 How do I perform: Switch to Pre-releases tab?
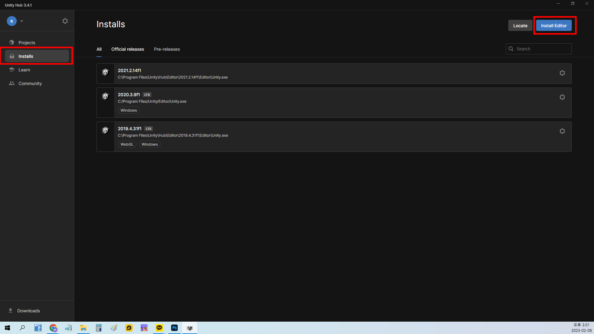[167, 49]
